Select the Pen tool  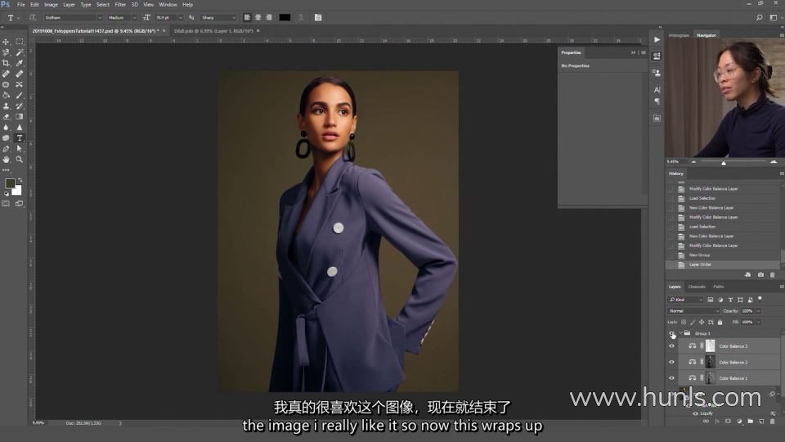(x=6, y=149)
